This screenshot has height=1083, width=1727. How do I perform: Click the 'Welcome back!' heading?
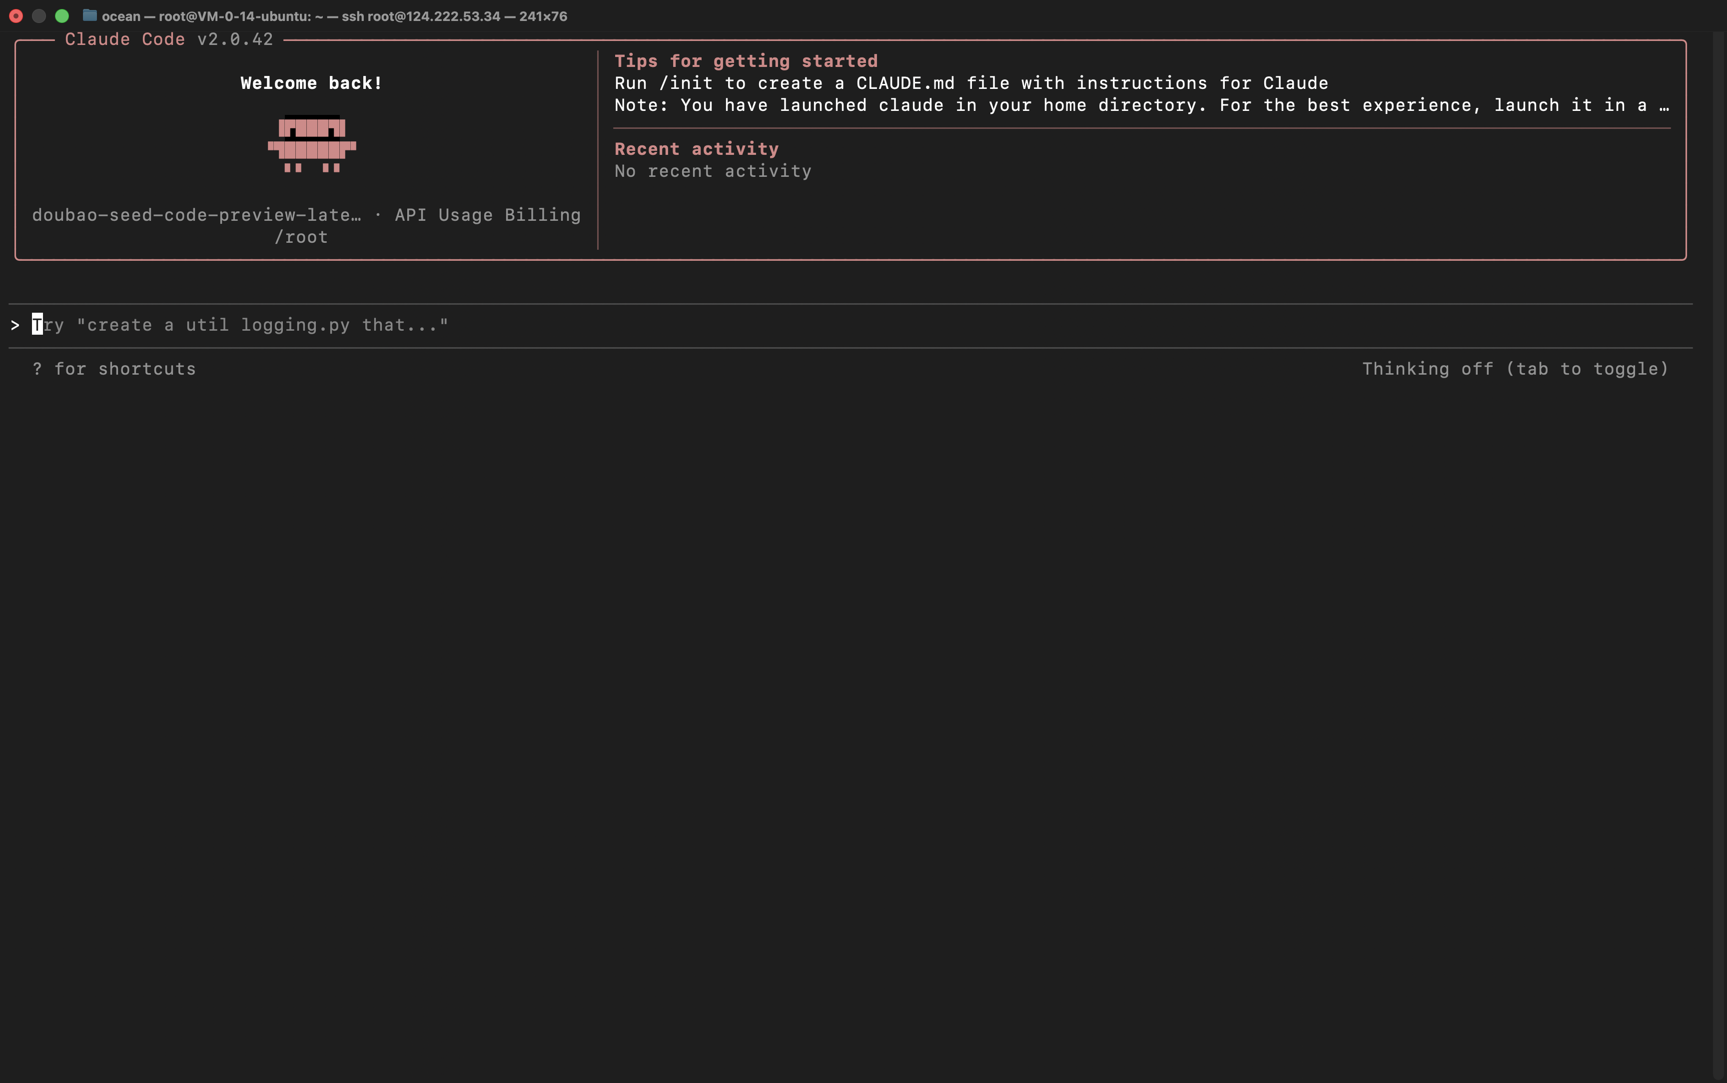pyautogui.click(x=311, y=83)
